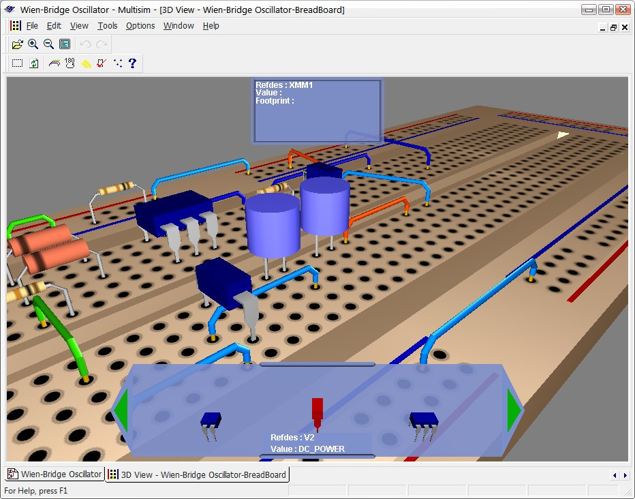Image resolution: width=635 pixels, height=499 pixels.
Task: Click the rotate 180 degrees icon
Action: [69, 63]
